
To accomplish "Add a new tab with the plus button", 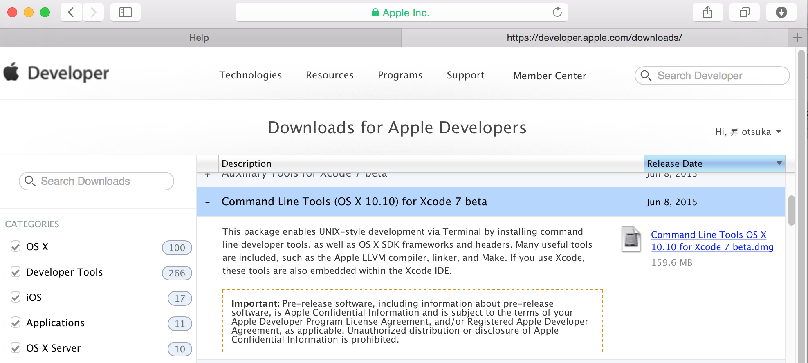I will [x=797, y=38].
